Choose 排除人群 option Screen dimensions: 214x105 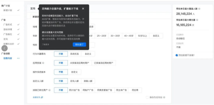(88, 81)
